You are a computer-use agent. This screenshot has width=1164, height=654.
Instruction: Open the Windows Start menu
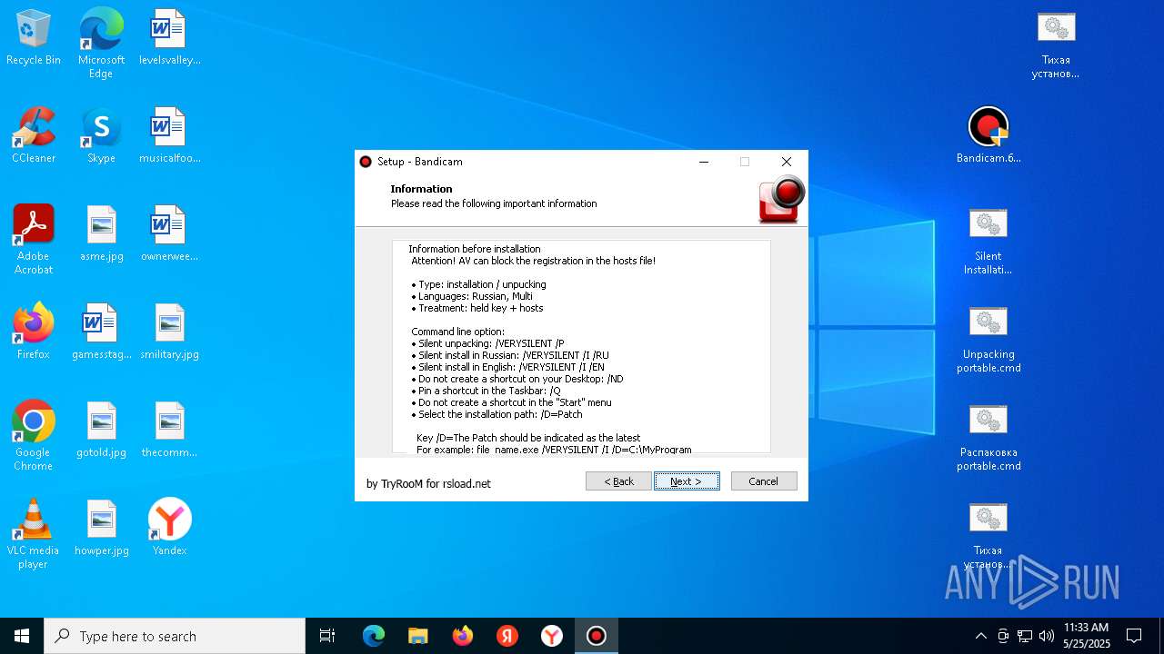[22, 636]
